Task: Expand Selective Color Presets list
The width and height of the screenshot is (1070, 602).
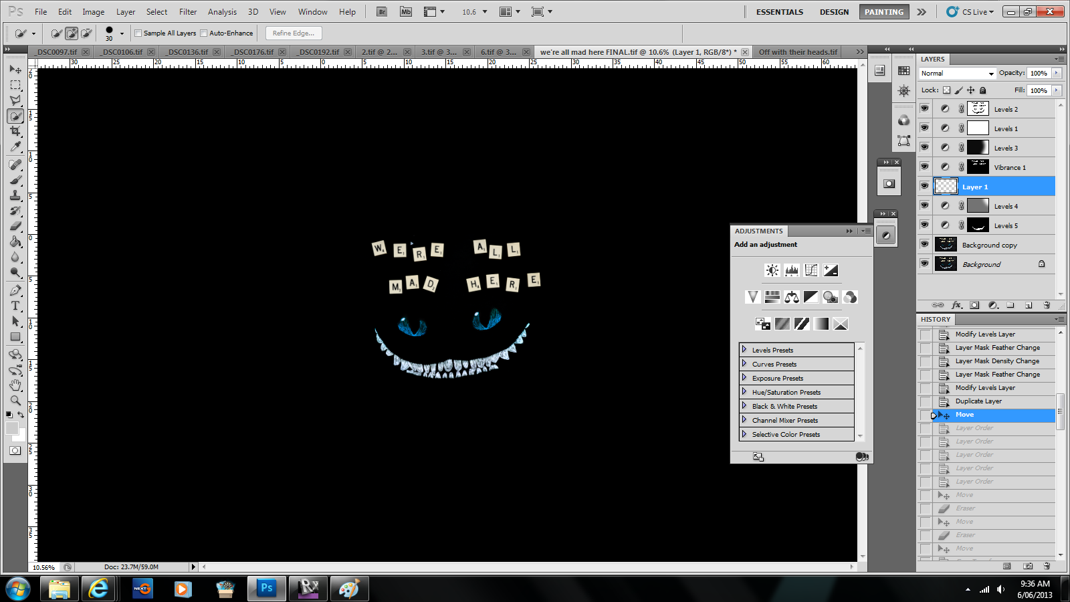Action: coord(744,433)
